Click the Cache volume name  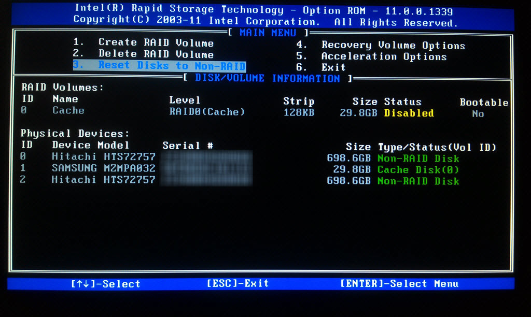pyautogui.click(x=68, y=110)
